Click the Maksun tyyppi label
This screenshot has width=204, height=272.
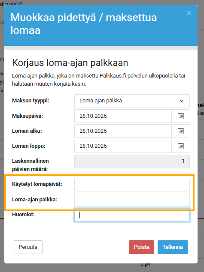click(30, 101)
